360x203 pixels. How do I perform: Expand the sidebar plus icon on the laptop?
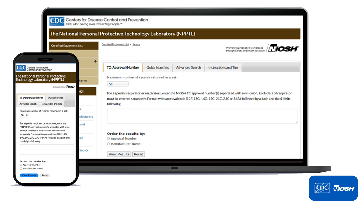tap(95, 61)
